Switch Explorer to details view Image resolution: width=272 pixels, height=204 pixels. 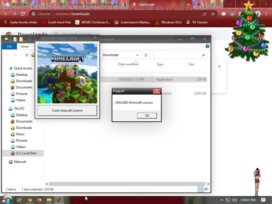click(201, 189)
